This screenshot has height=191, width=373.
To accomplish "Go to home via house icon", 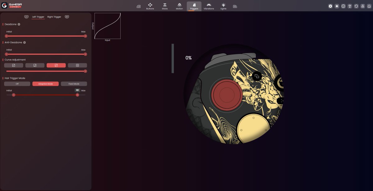I will (x=369, y=6).
